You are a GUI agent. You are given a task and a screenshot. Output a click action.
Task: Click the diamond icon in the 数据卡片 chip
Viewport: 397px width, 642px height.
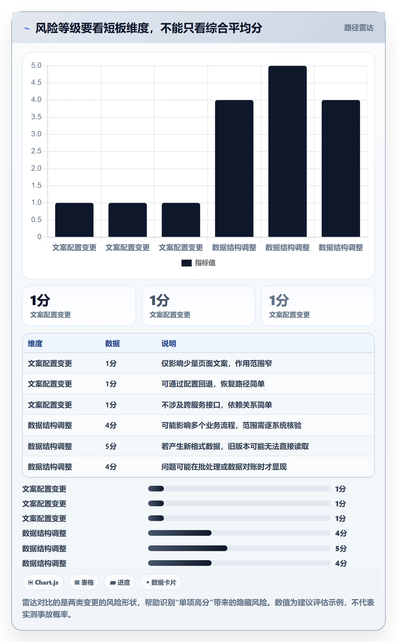(148, 582)
